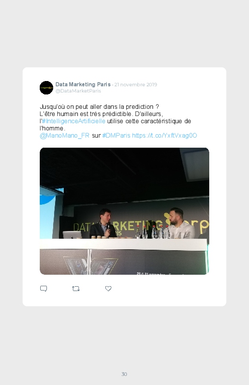Click the Data Marketing banner text in photo
Image resolution: width=249 pixels, height=385 pixels.
click(x=118, y=226)
